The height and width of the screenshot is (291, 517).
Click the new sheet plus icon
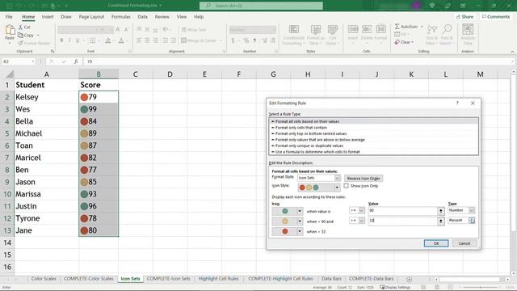410,279
